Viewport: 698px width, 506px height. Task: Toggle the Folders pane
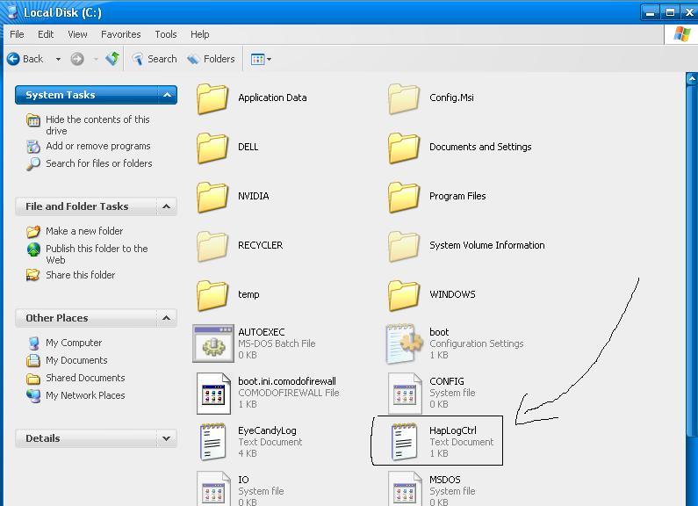[211, 59]
